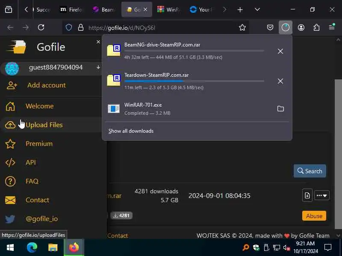Screen dimensions: 342x256
Task: Open the Firefox application menu
Action: point(332,27)
